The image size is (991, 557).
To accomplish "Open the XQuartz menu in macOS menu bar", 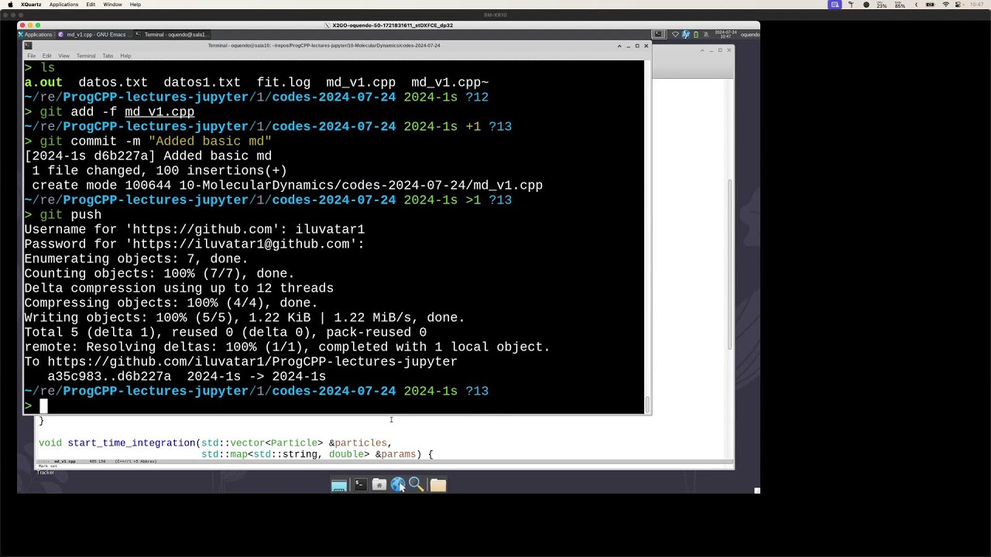I will 31,5.
